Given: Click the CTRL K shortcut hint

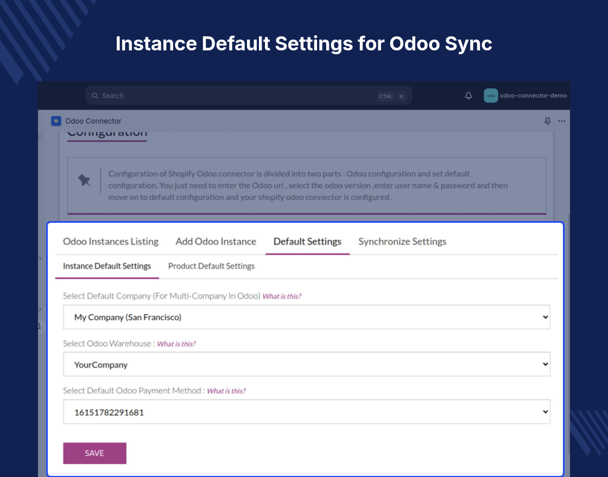Looking at the screenshot, I should pos(391,96).
